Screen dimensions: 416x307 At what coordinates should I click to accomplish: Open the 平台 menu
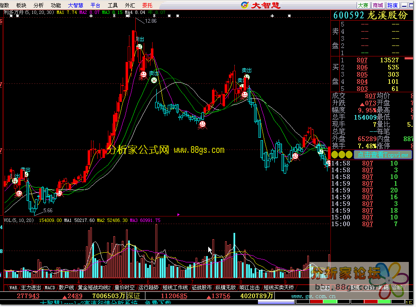[95, 5]
